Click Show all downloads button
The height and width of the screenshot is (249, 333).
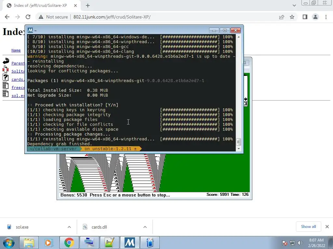(308, 227)
